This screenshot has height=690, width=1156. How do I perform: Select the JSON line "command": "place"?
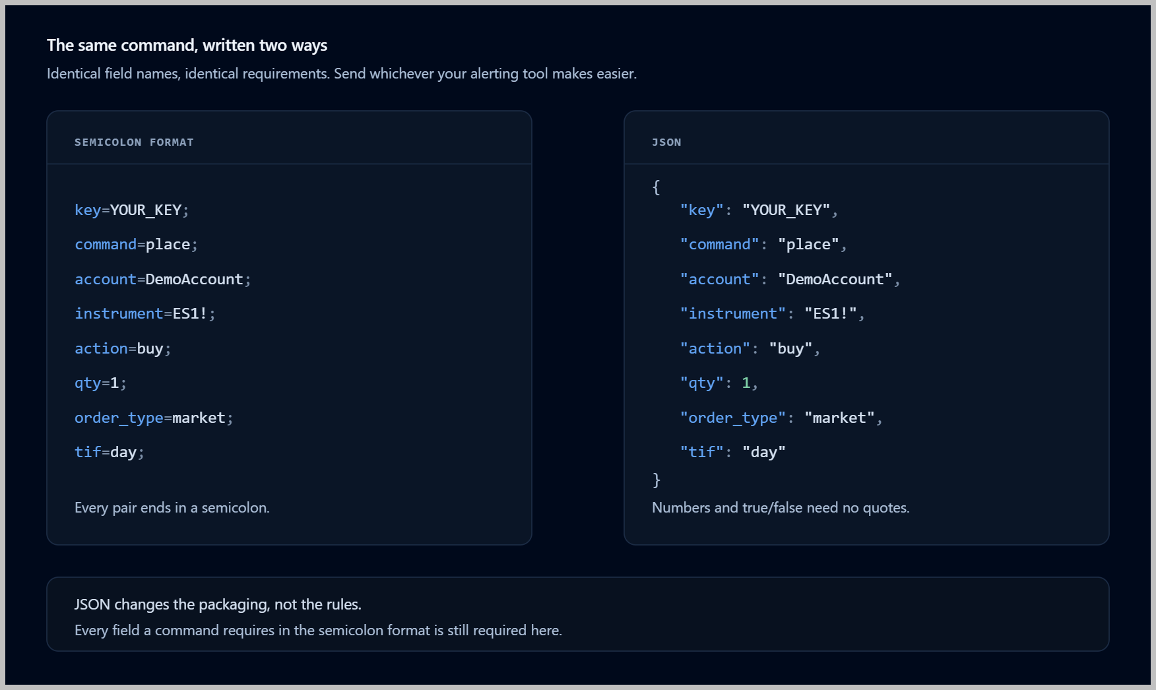(763, 245)
